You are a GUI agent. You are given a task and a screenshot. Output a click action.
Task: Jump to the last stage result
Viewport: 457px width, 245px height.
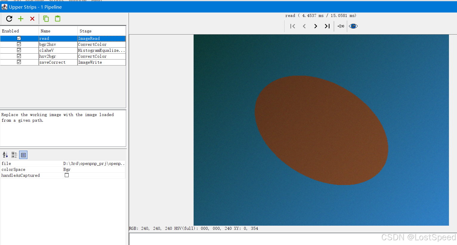point(327,26)
